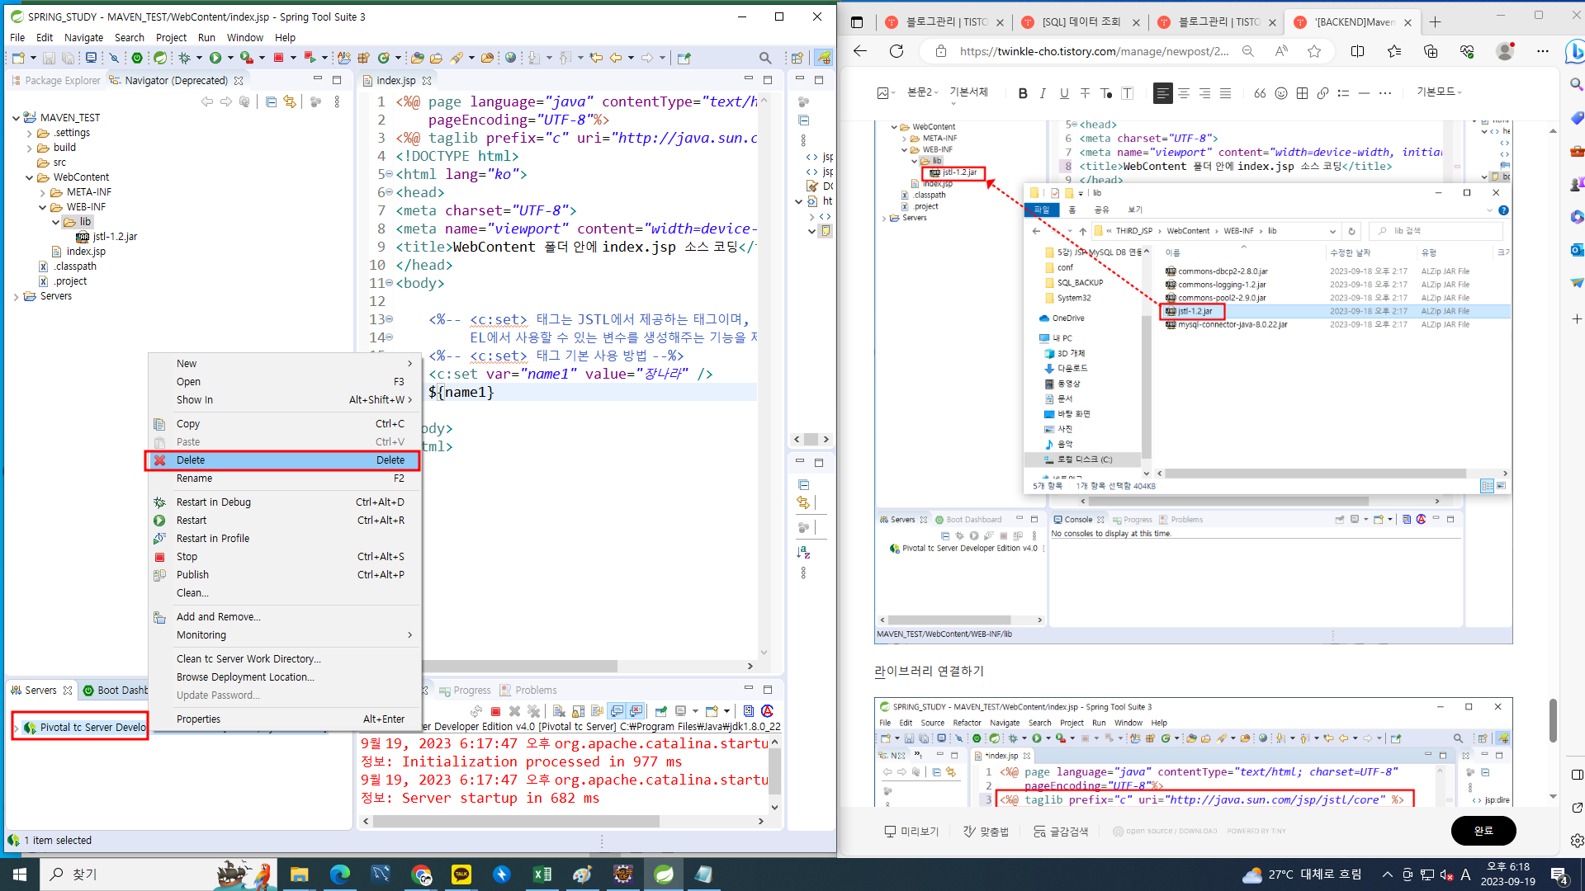Screen dimensions: 1585x891
Task: Collapse the WebContent folder in Navigator
Action: pos(30,177)
